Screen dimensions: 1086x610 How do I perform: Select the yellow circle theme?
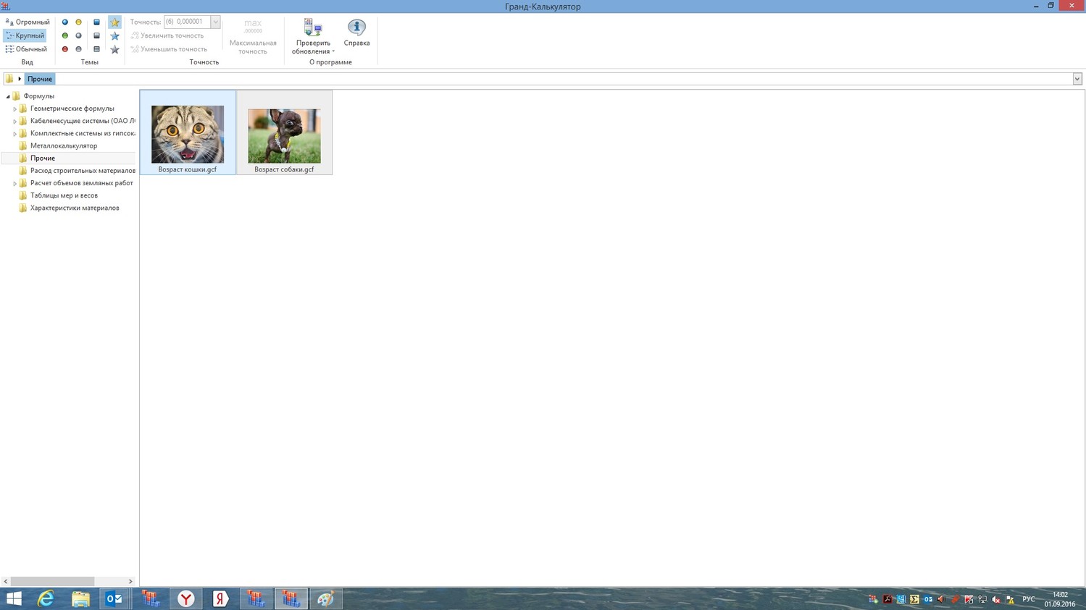(79, 22)
